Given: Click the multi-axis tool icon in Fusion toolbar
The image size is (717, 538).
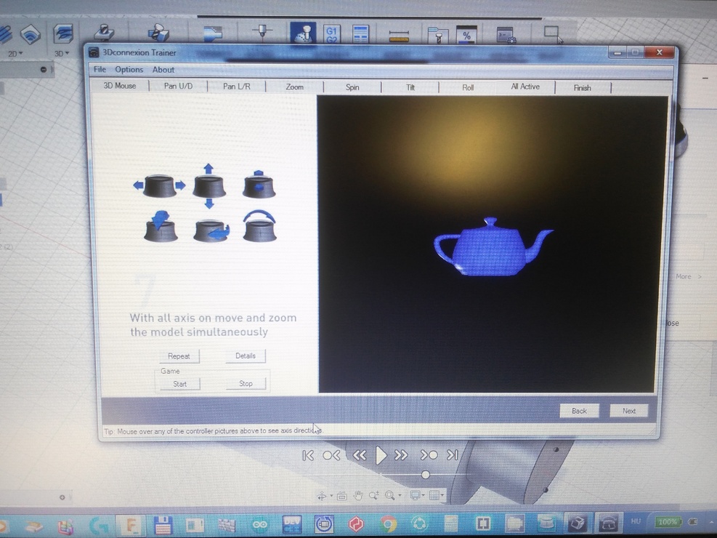Looking at the screenshot, I should click(158, 33).
